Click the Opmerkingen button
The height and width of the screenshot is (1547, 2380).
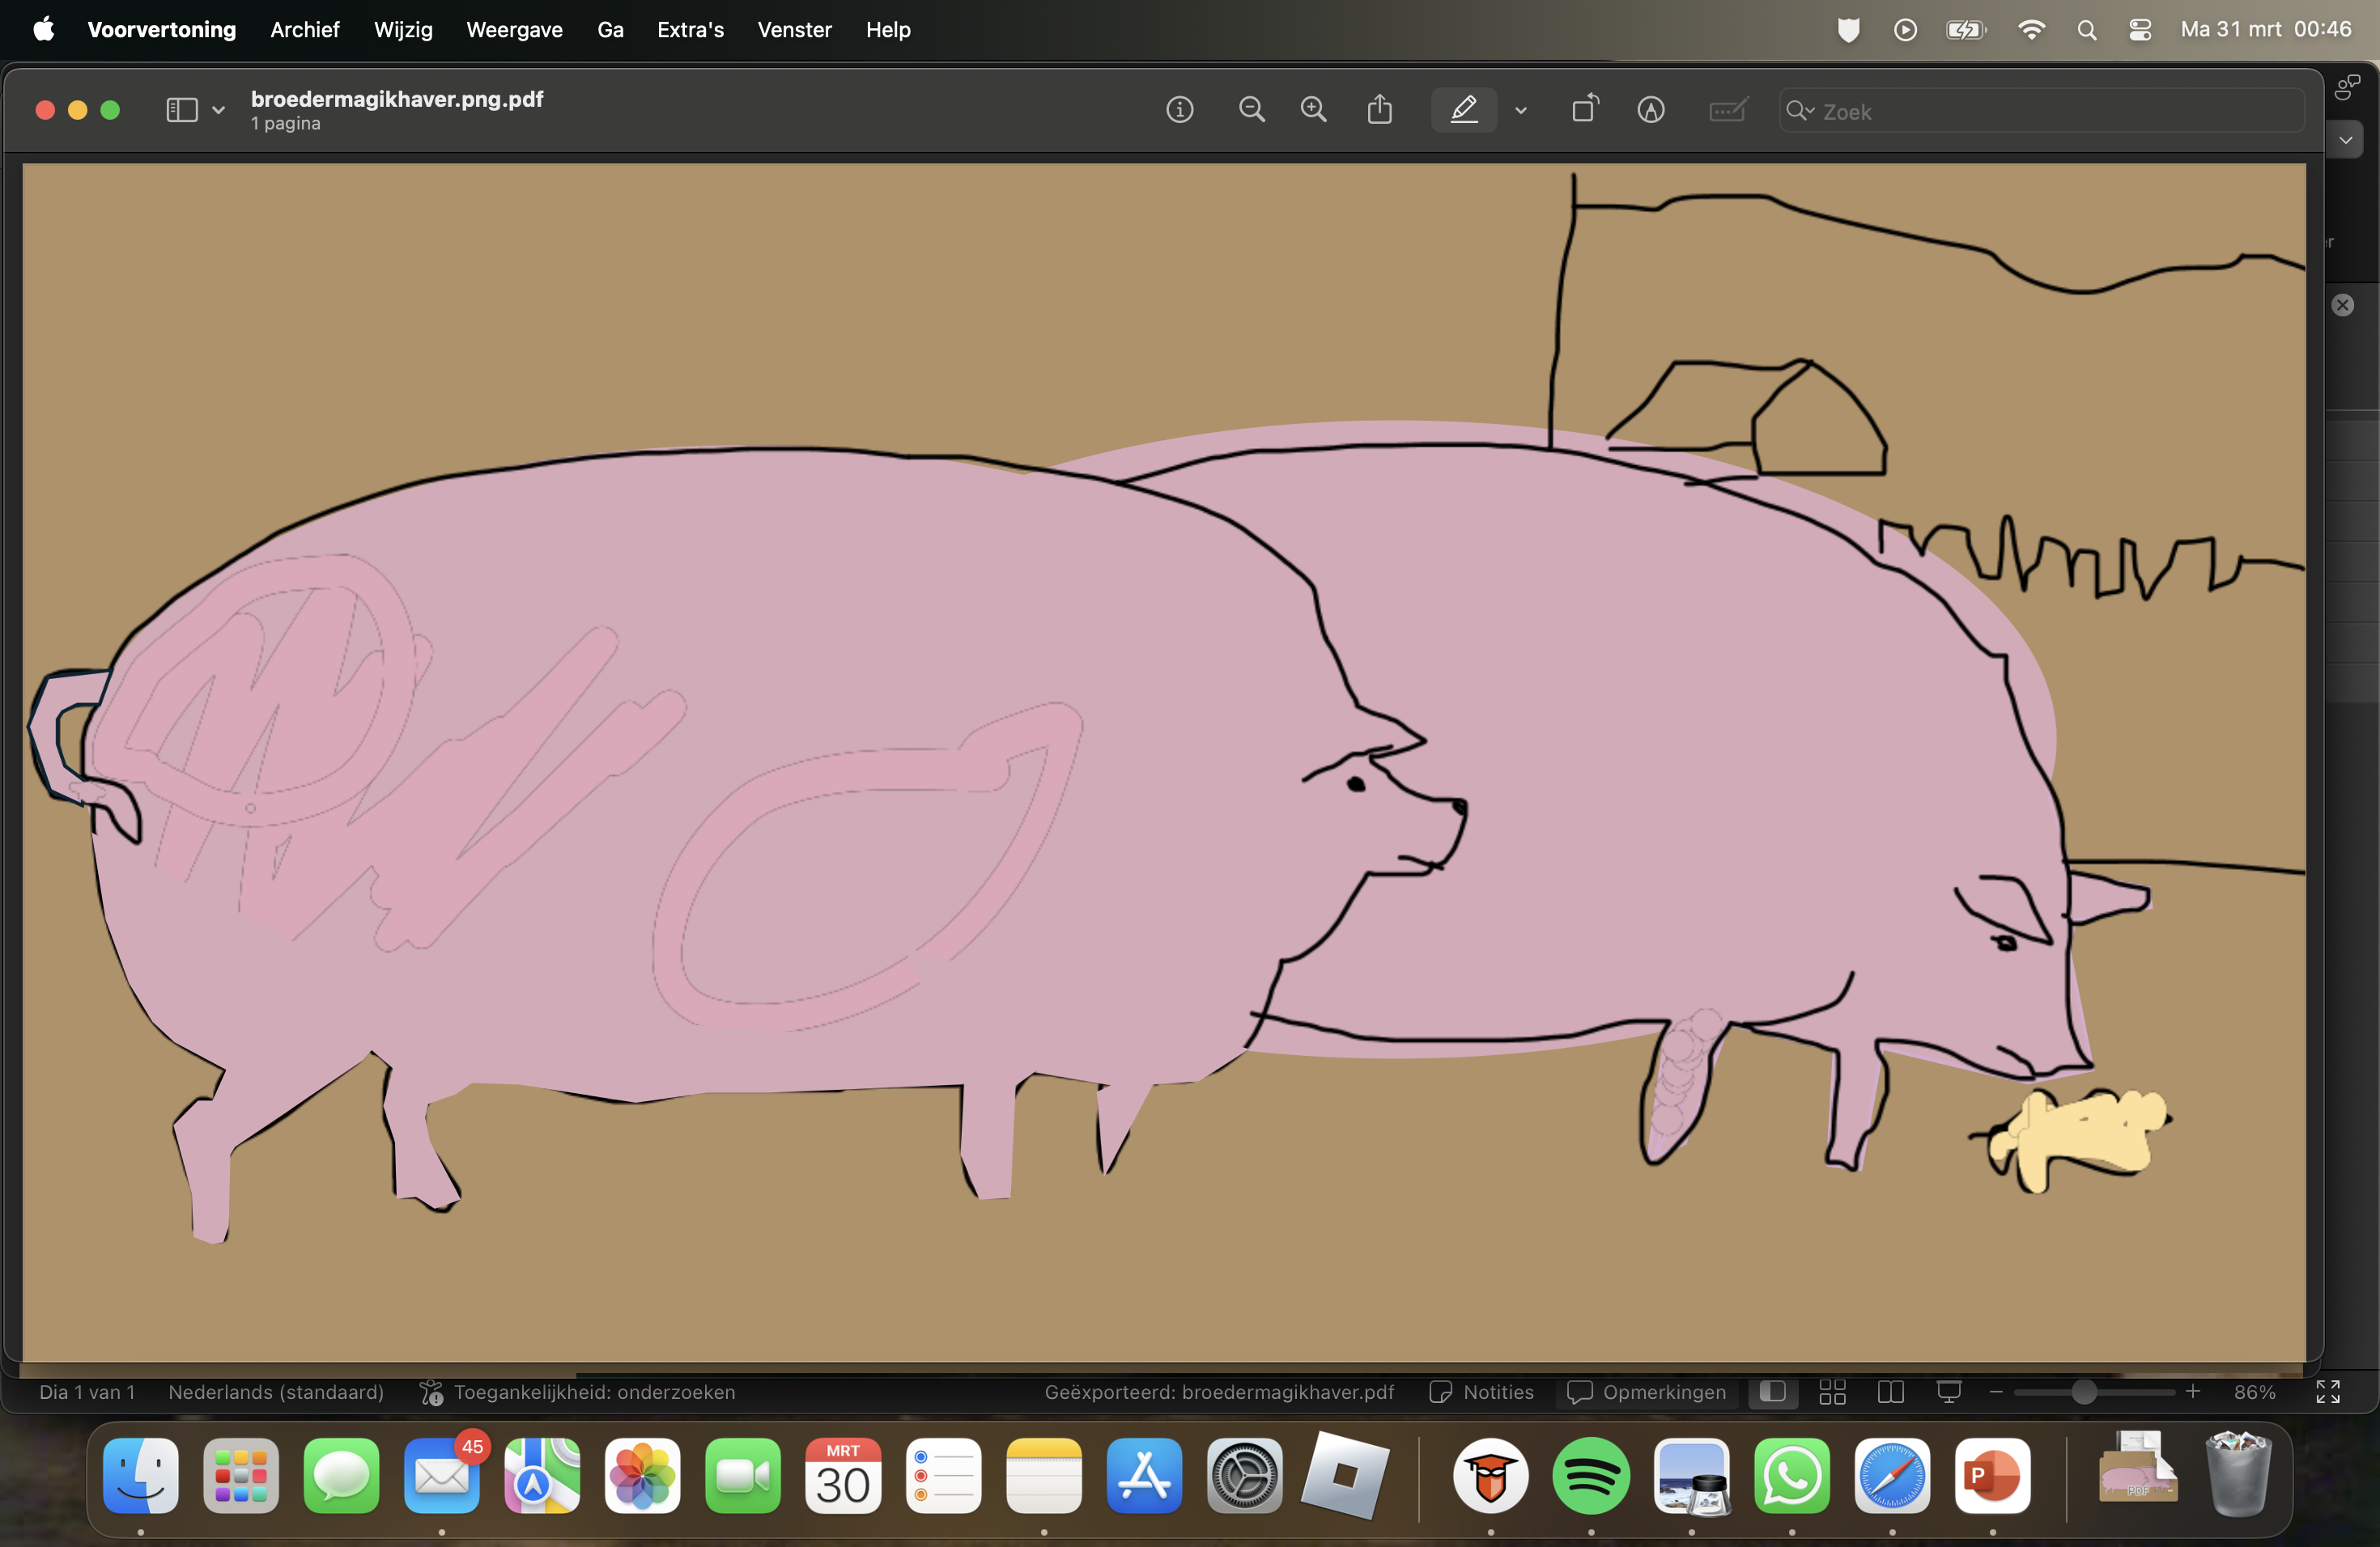pyautogui.click(x=1646, y=1392)
